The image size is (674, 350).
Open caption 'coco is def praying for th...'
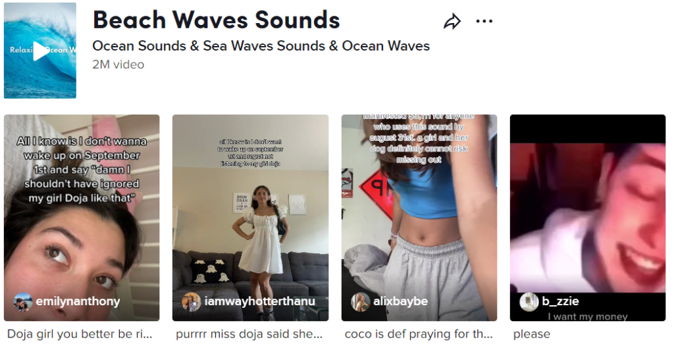point(419,334)
